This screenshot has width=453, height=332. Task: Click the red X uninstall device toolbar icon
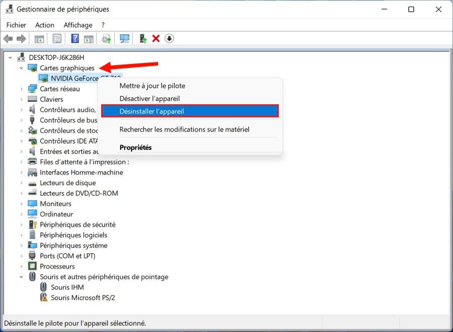(x=156, y=39)
